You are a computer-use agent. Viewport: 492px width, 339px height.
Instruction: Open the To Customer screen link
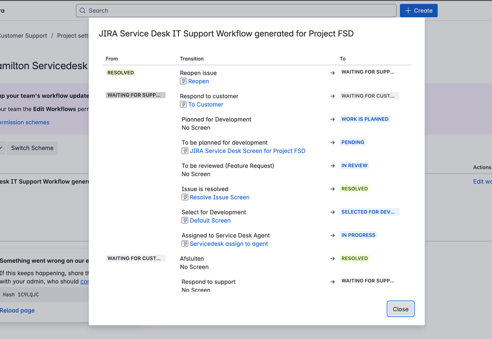[x=205, y=104]
